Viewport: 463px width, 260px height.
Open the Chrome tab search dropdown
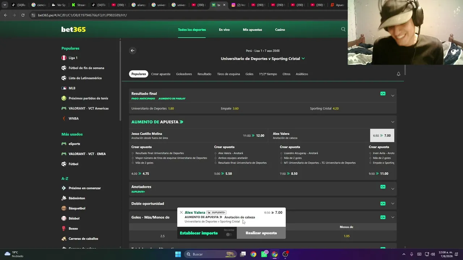click(x=5, y=5)
